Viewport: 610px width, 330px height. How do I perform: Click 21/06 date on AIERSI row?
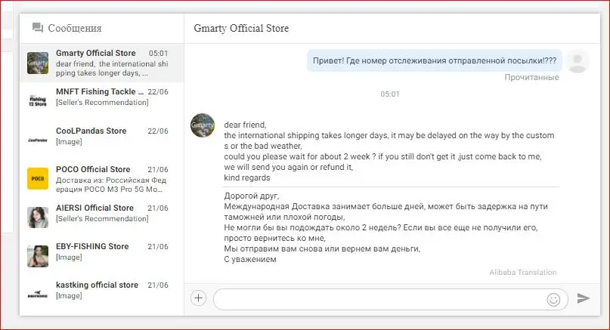[x=158, y=208]
